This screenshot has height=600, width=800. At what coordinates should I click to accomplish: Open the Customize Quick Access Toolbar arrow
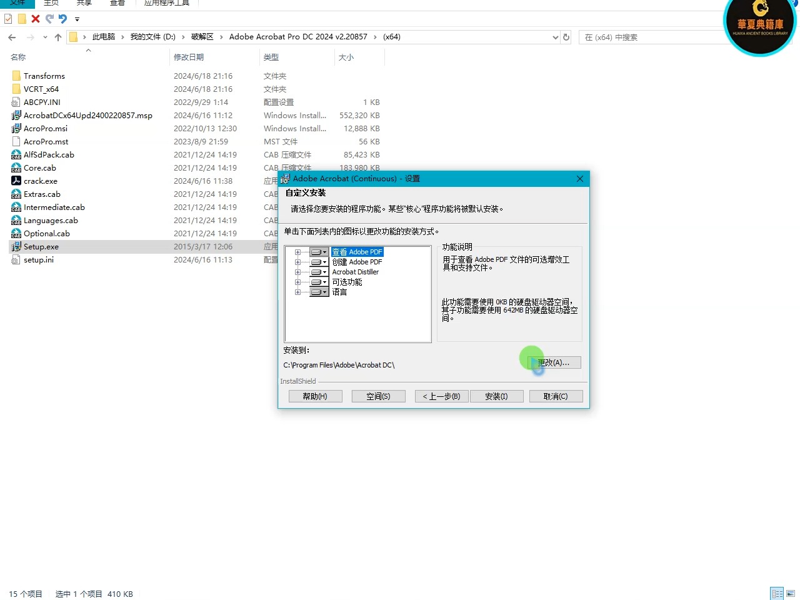(77, 19)
